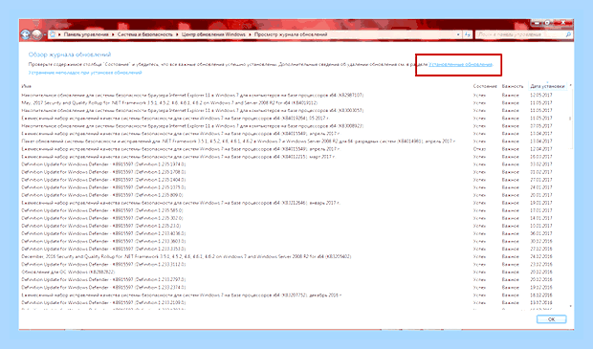
Task: Click the scrollbar down arrow of the list
Action: coord(570,306)
